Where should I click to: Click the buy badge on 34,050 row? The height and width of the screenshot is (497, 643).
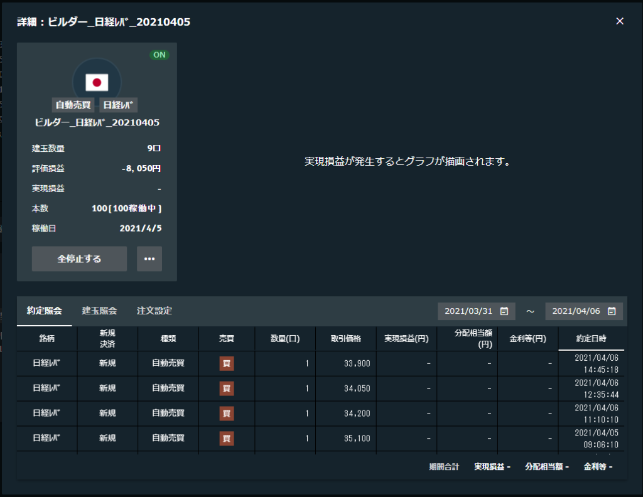[x=227, y=388]
